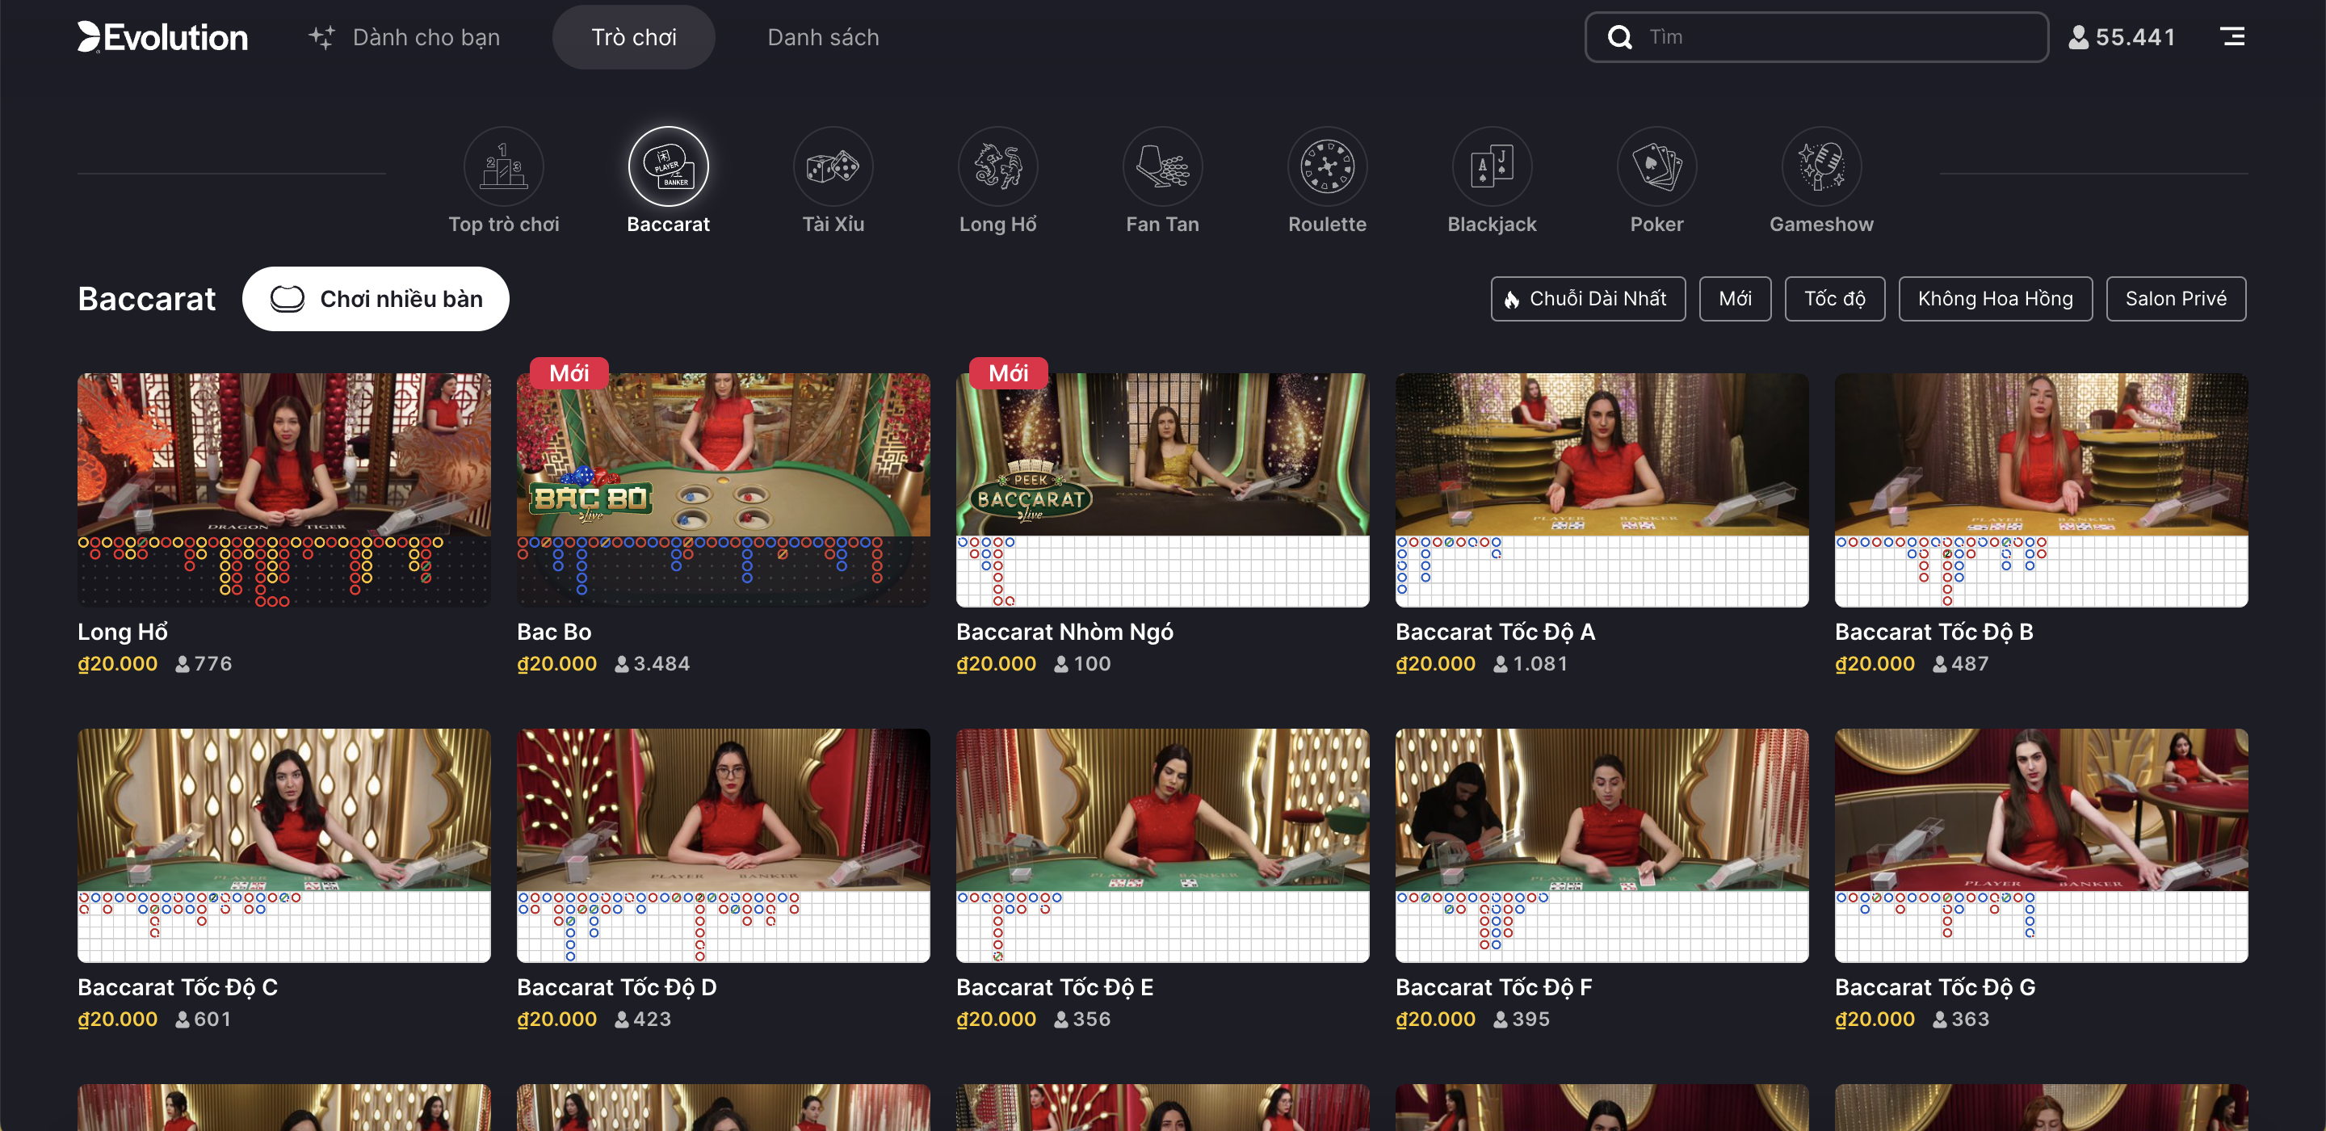The image size is (2326, 1131).
Task: Click the sparkle icon beside Dành cho bạn
Action: pos(321,37)
